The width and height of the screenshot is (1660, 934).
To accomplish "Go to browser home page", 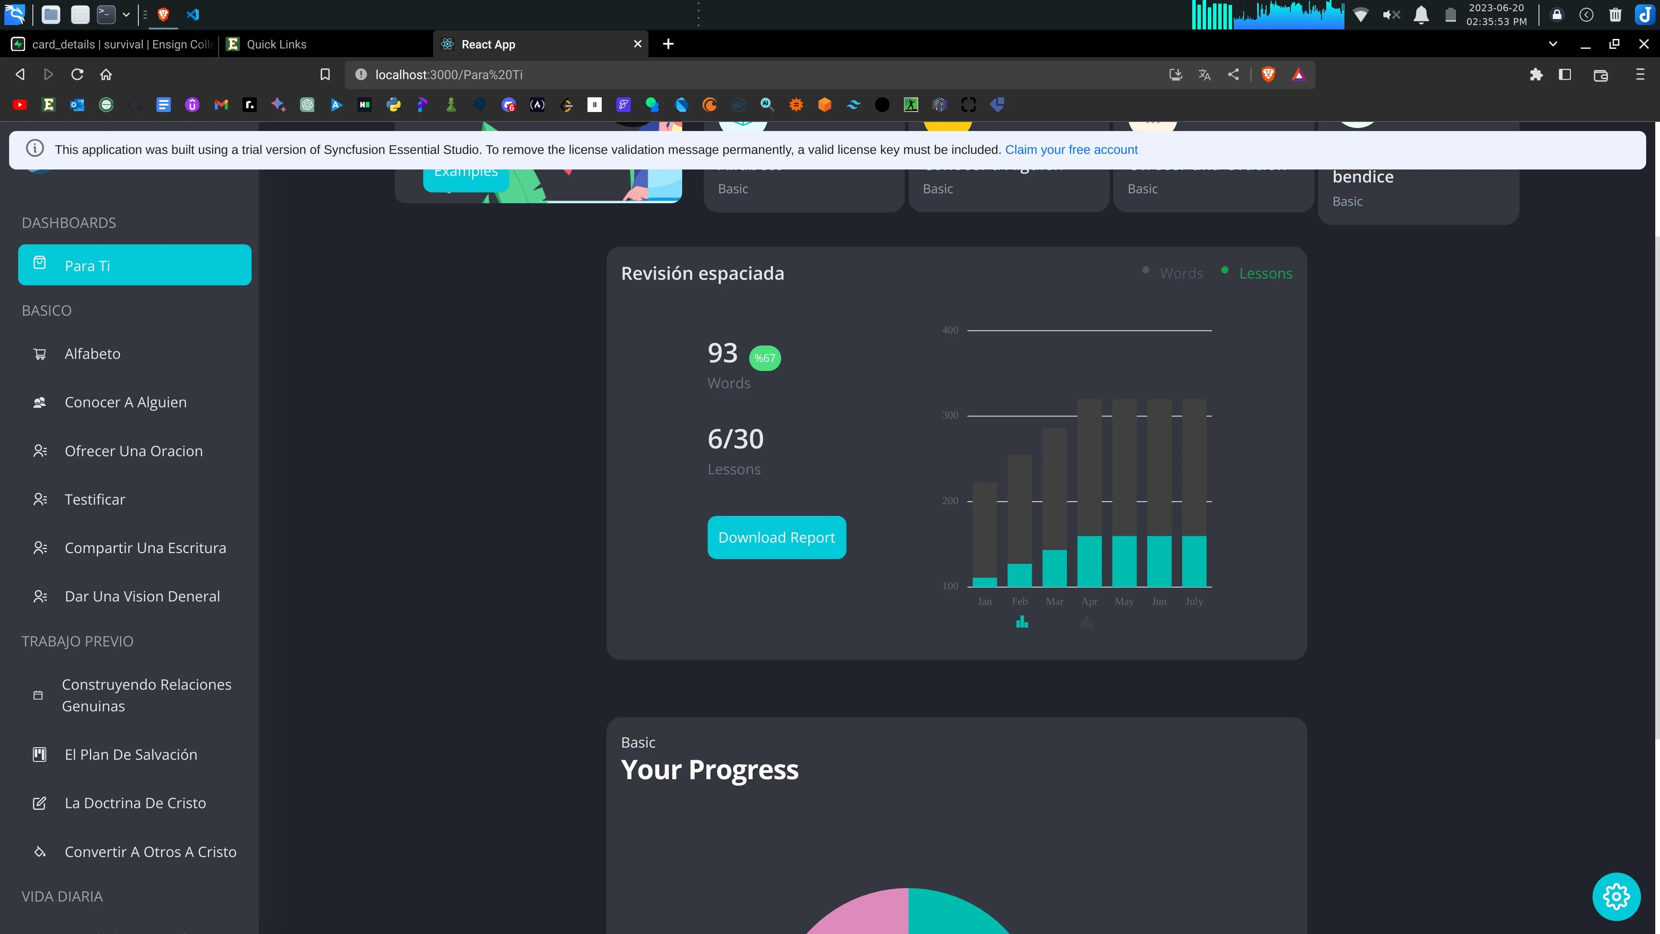I will (x=105, y=75).
